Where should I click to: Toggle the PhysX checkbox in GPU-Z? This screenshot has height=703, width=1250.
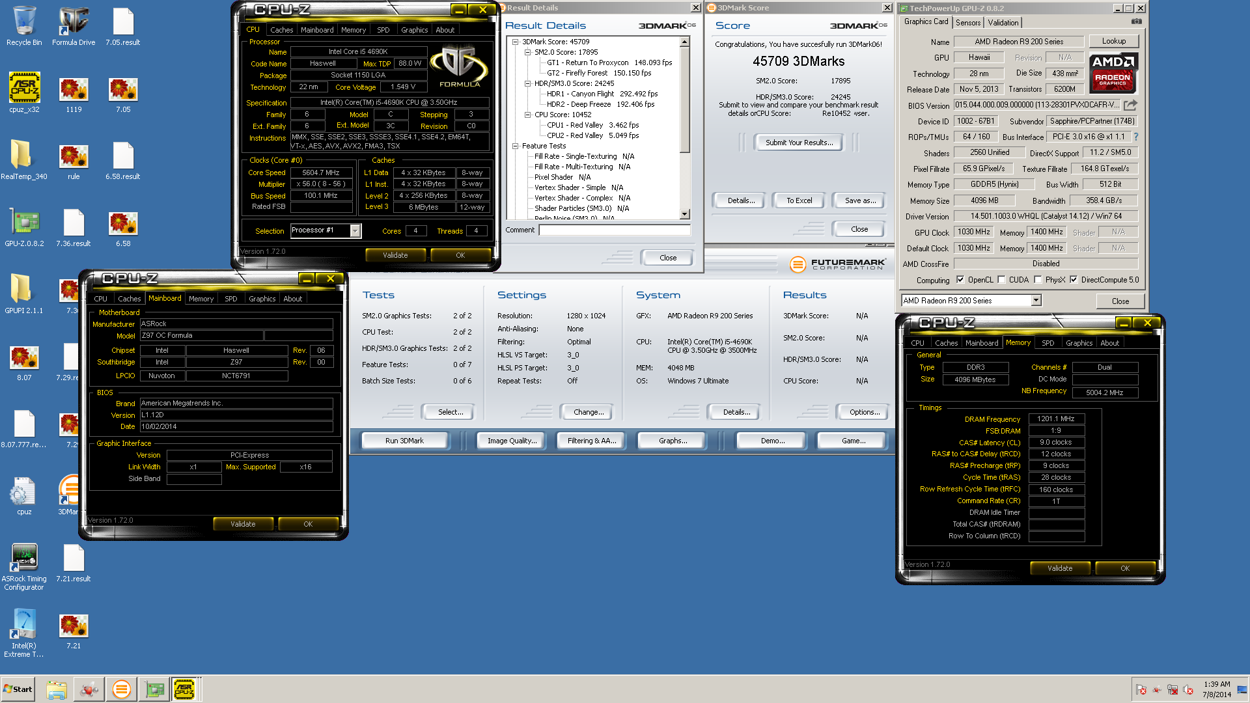pyautogui.click(x=1038, y=280)
